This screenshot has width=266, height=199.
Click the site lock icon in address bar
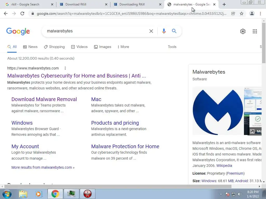(x=33, y=13)
